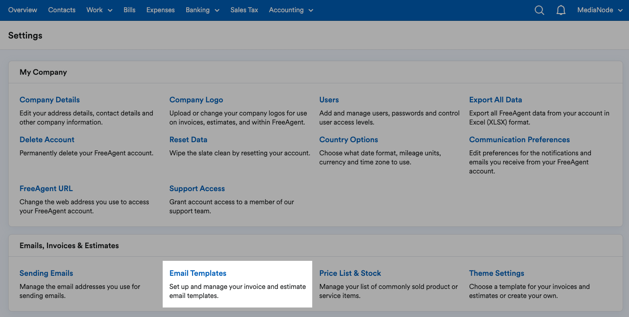Open the Sales Tax page
Screen dimensions: 629x317
pyautogui.click(x=244, y=10)
